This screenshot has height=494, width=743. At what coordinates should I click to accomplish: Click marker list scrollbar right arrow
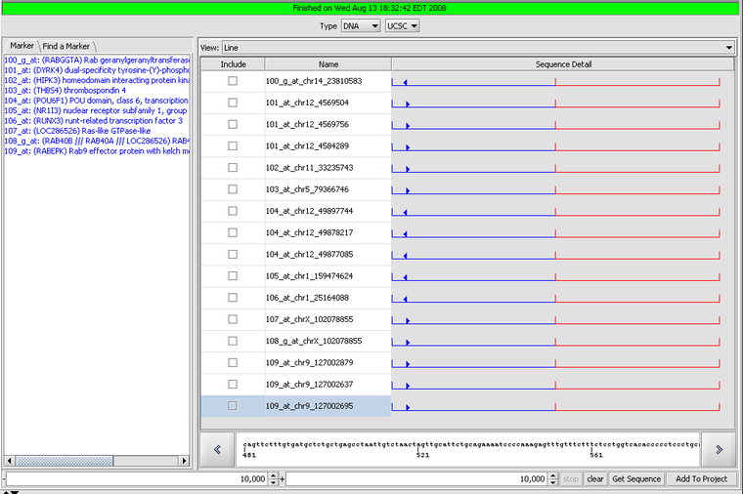185,461
